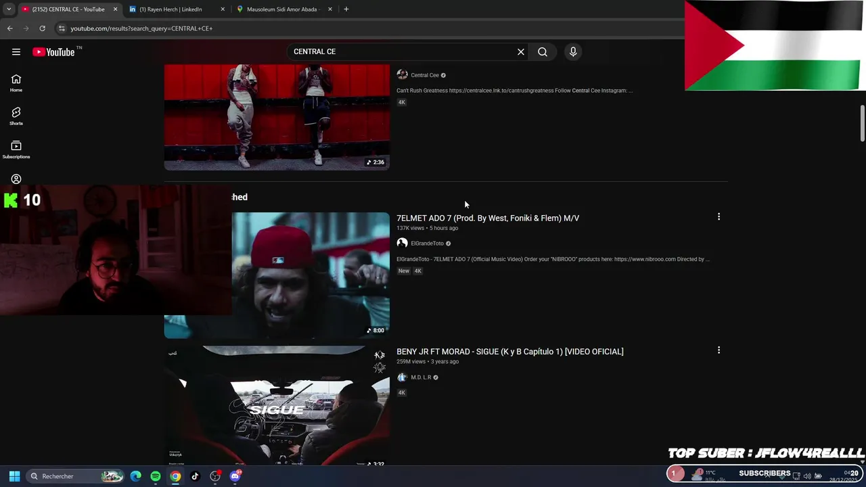Play the SIGUE video thumbnail
The width and height of the screenshot is (866, 487).
click(277, 406)
